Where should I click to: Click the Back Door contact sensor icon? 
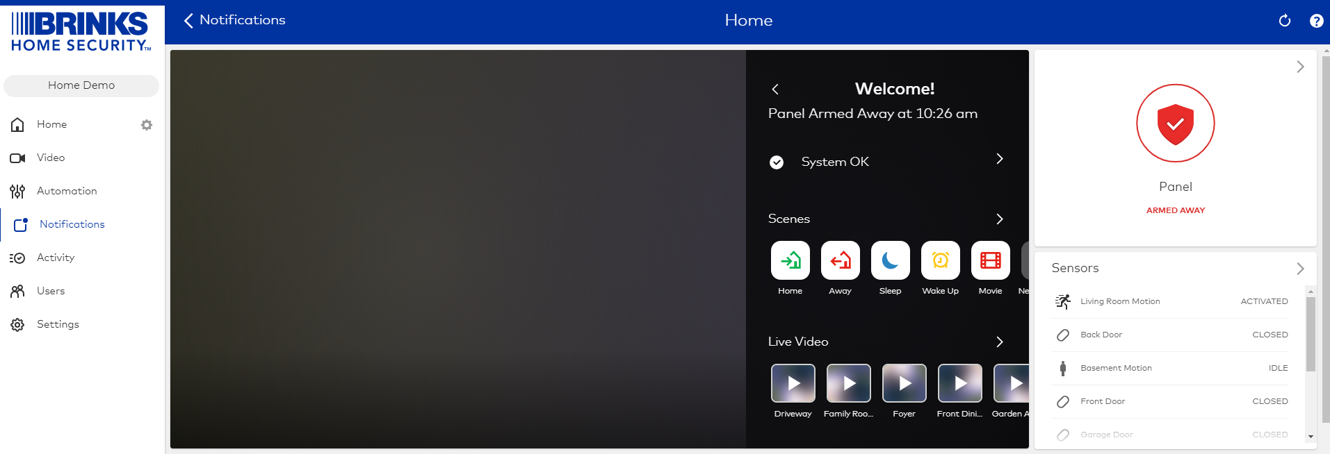point(1063,335)
